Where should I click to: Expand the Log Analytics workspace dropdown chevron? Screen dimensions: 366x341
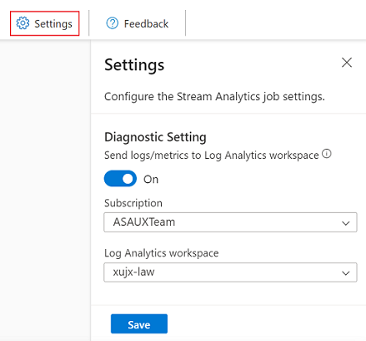pos(345,273)
